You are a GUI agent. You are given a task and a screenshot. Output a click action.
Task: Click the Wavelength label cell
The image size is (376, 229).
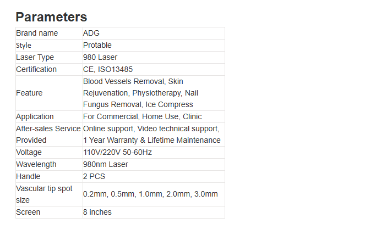click(36, 164)
